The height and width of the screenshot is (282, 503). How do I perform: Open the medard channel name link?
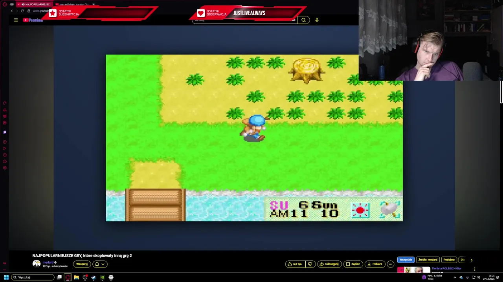point(48,262)
